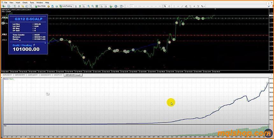
Task: Open the Periods clock icon
Action: (116, 6)
